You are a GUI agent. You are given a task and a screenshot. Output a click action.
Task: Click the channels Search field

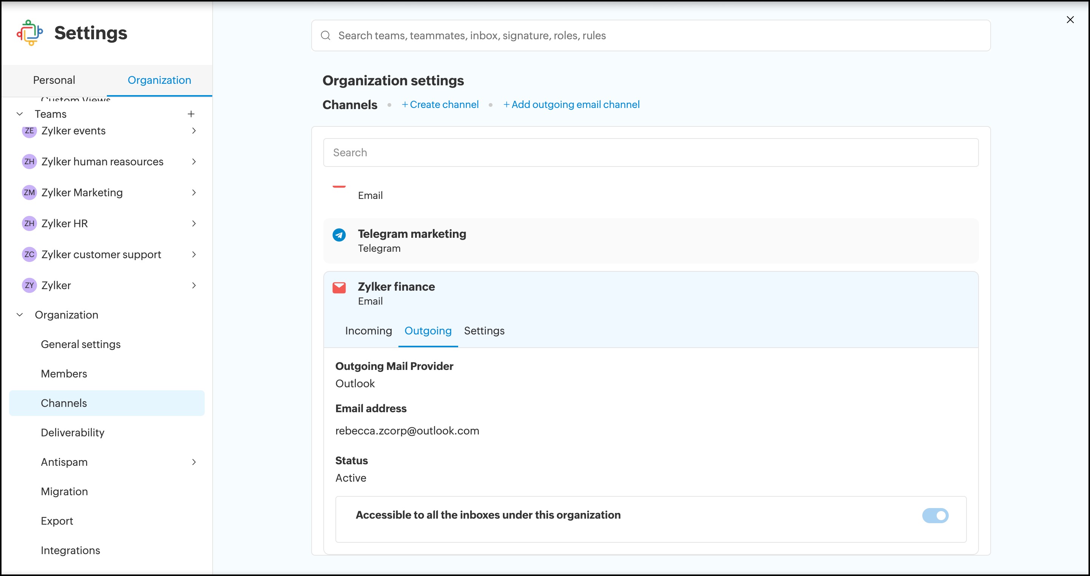pos(650,152)
